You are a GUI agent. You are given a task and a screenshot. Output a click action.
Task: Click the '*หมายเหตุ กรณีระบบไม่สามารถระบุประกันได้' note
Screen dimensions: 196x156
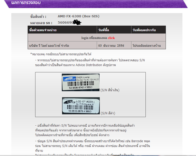click(x=61, y=54)
